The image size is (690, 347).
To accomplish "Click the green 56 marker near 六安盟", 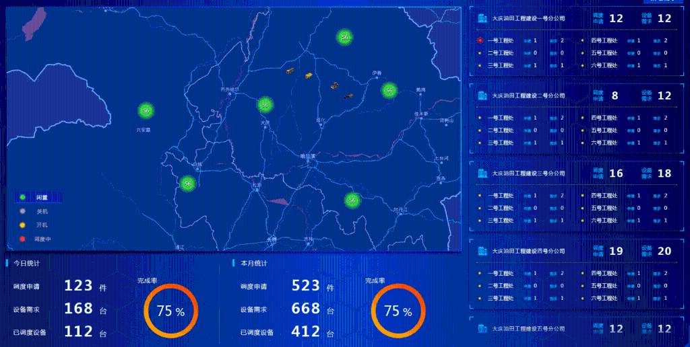I will [x=146, y=110].
